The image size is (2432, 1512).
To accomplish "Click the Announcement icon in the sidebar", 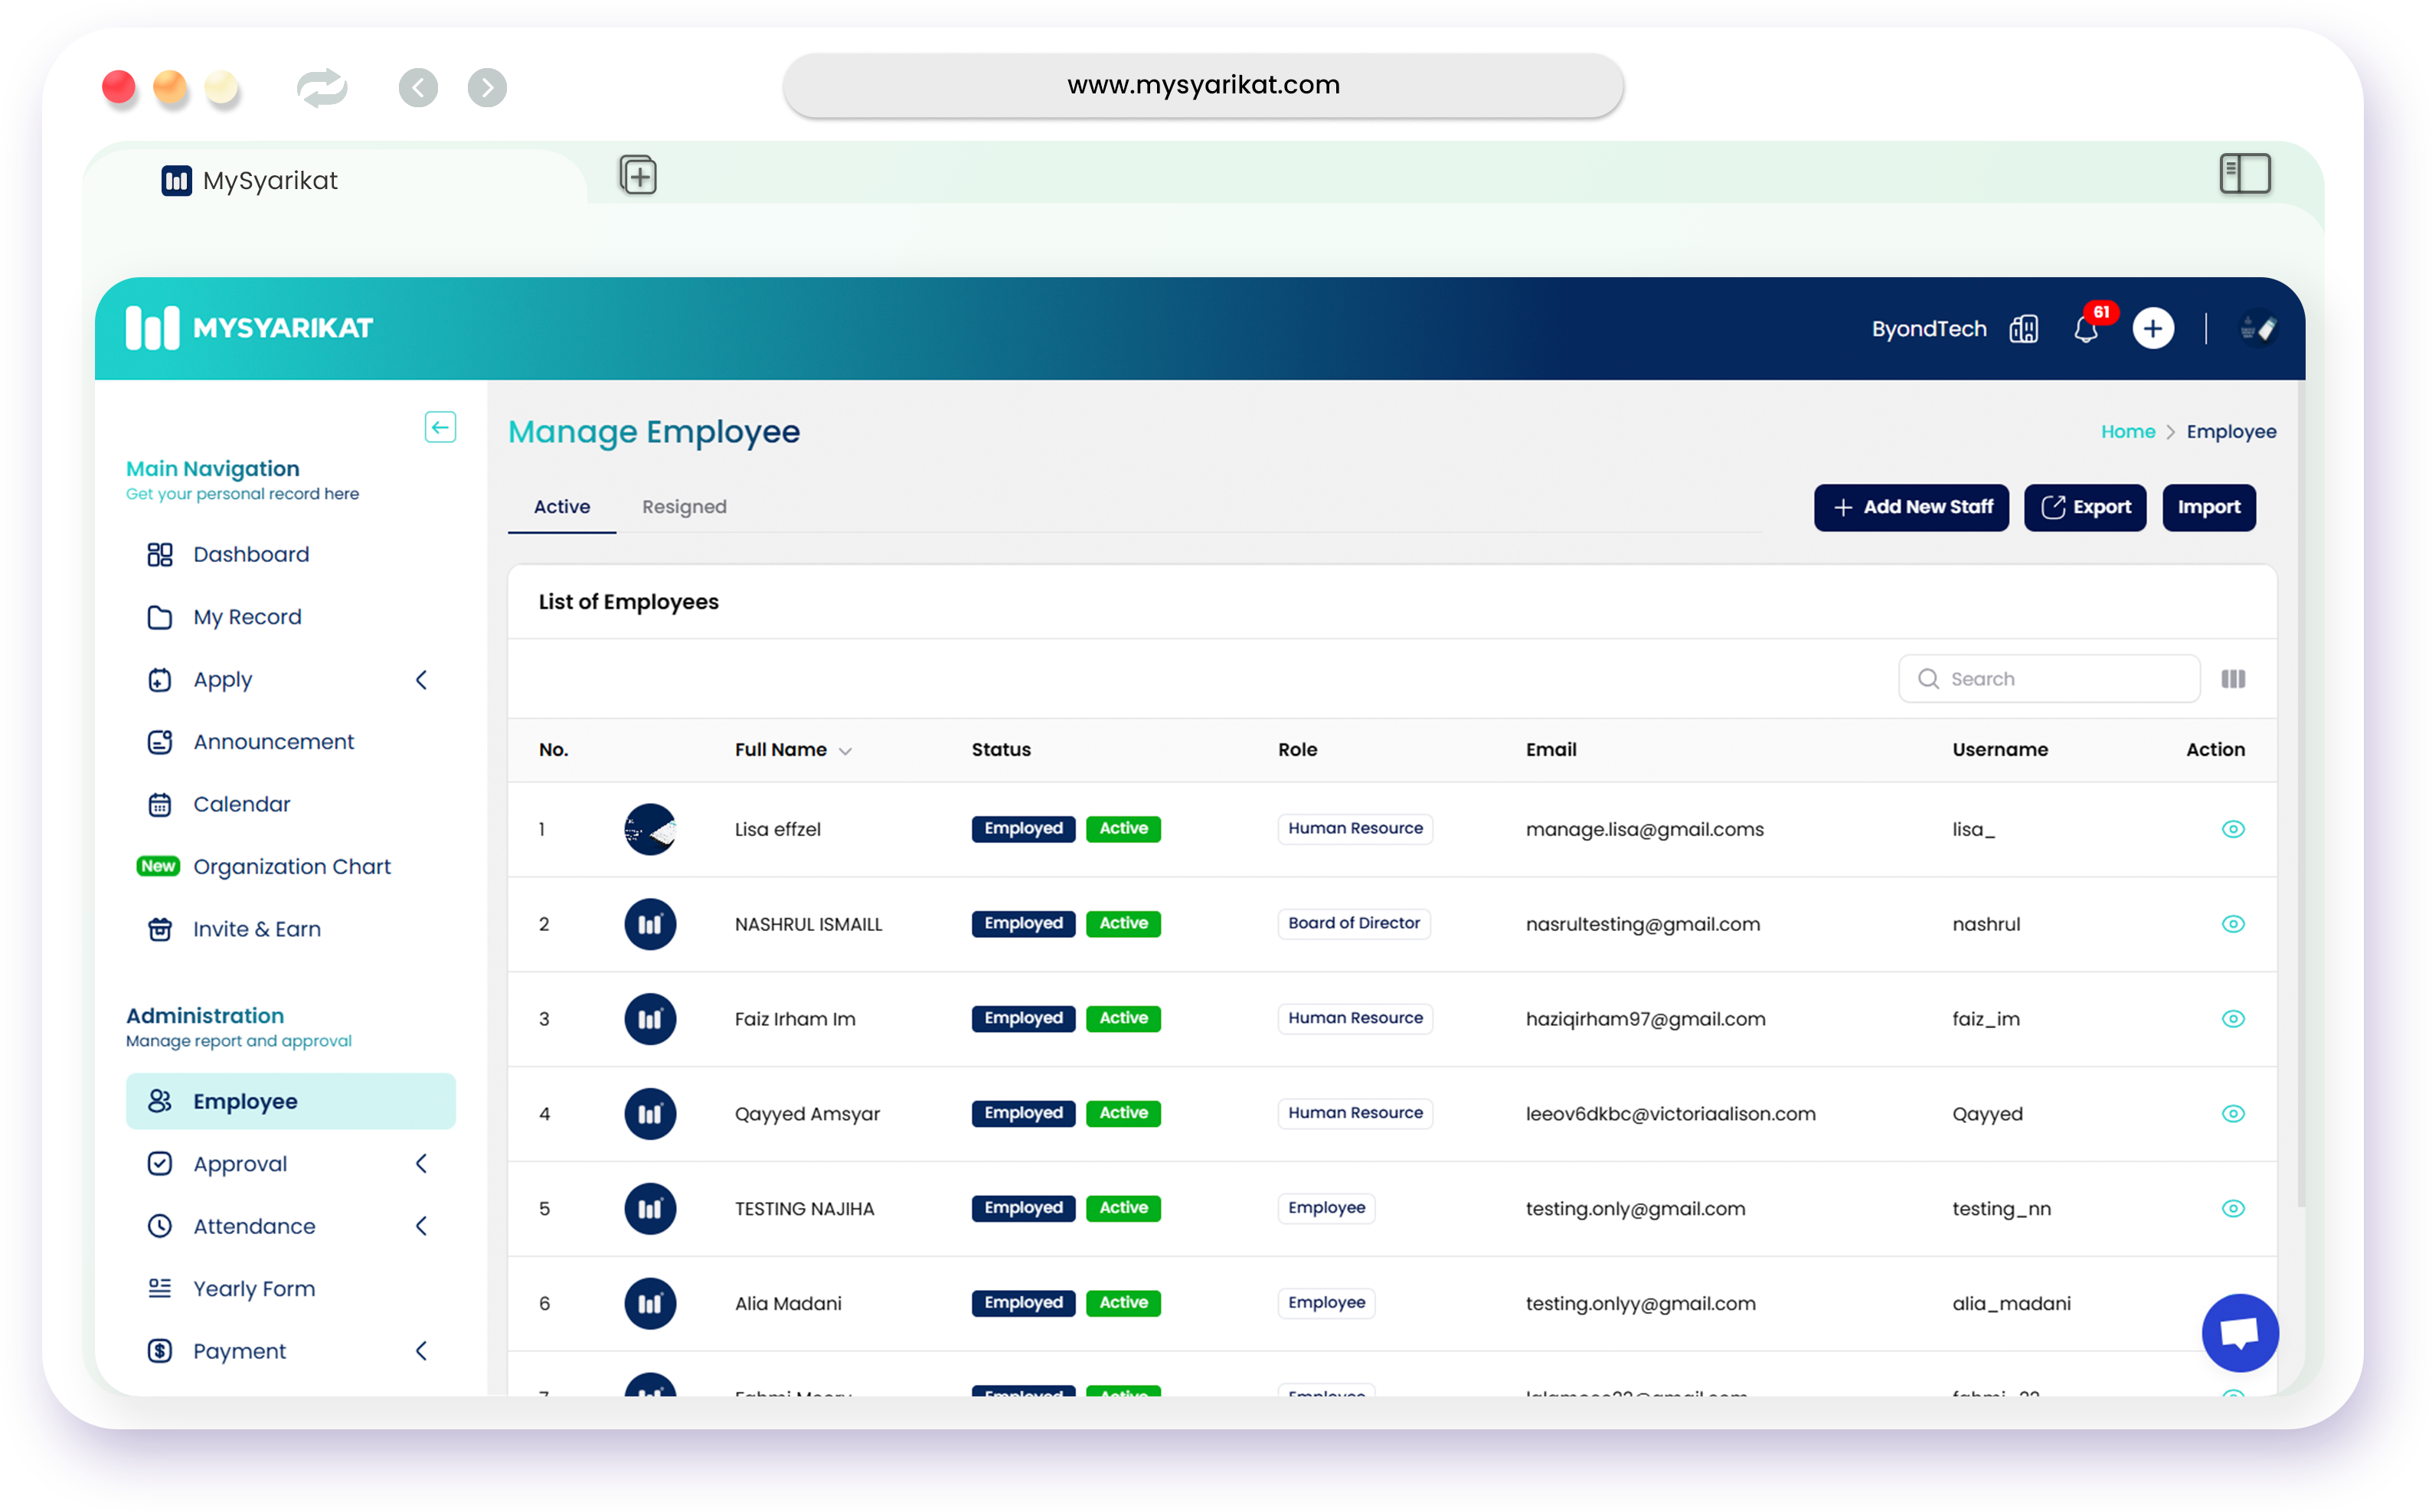I will (x=160, y=742).
